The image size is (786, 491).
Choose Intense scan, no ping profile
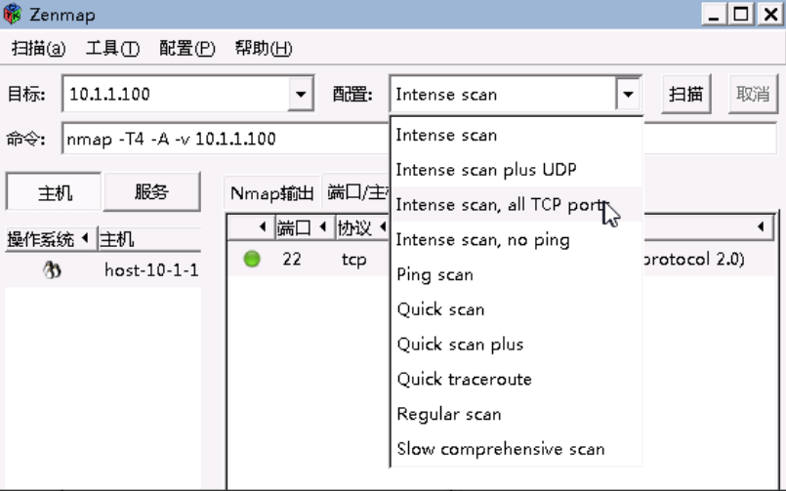point(517,239)
